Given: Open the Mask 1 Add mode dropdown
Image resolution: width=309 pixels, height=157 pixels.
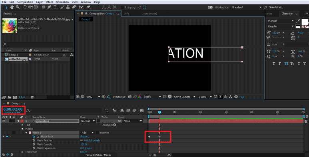Looking at the screenshot, I should pos(88,133).
